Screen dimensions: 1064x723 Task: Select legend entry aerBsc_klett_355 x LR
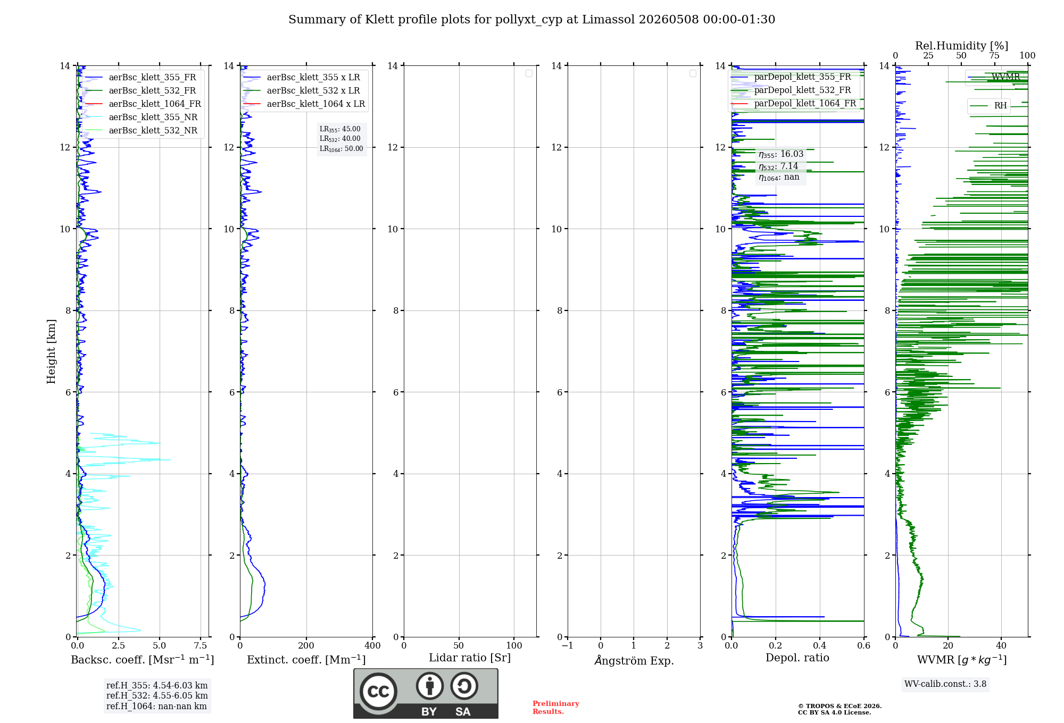pyautogui.click(x=303, y=78)
